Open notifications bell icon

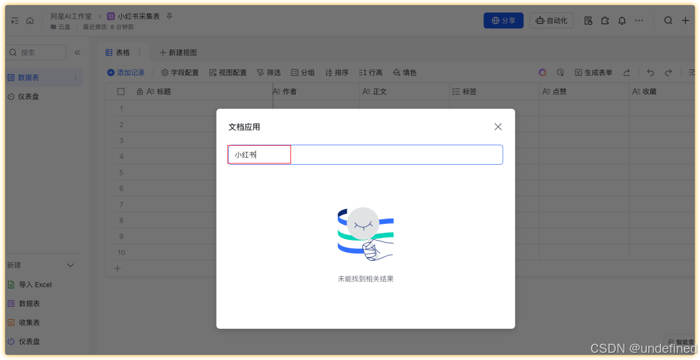[622, 21]
